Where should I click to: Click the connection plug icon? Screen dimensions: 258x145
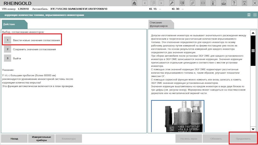click(x=192, y=3)
